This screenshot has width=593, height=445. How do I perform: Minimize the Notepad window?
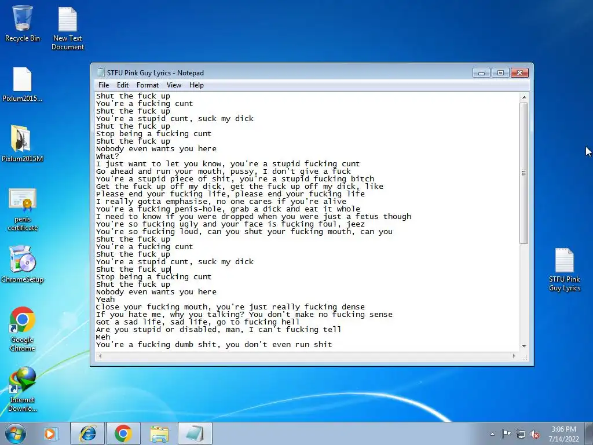pos(481,72)
